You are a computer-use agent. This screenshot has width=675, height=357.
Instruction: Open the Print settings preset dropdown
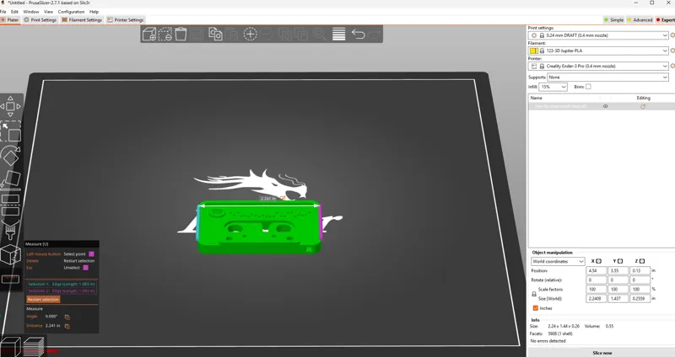(x=598, y=35)
